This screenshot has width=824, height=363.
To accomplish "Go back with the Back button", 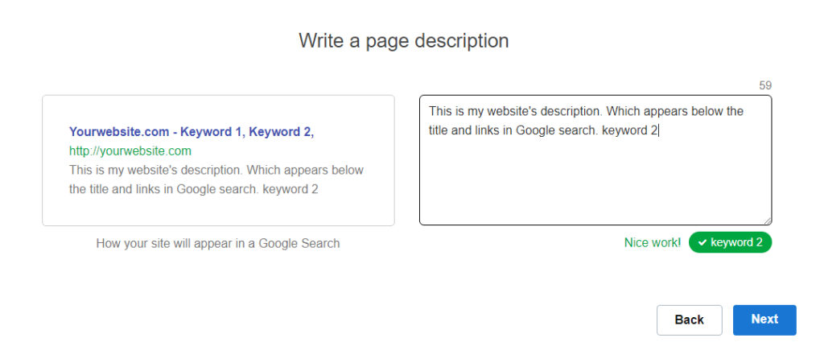I will pos(689,320).
